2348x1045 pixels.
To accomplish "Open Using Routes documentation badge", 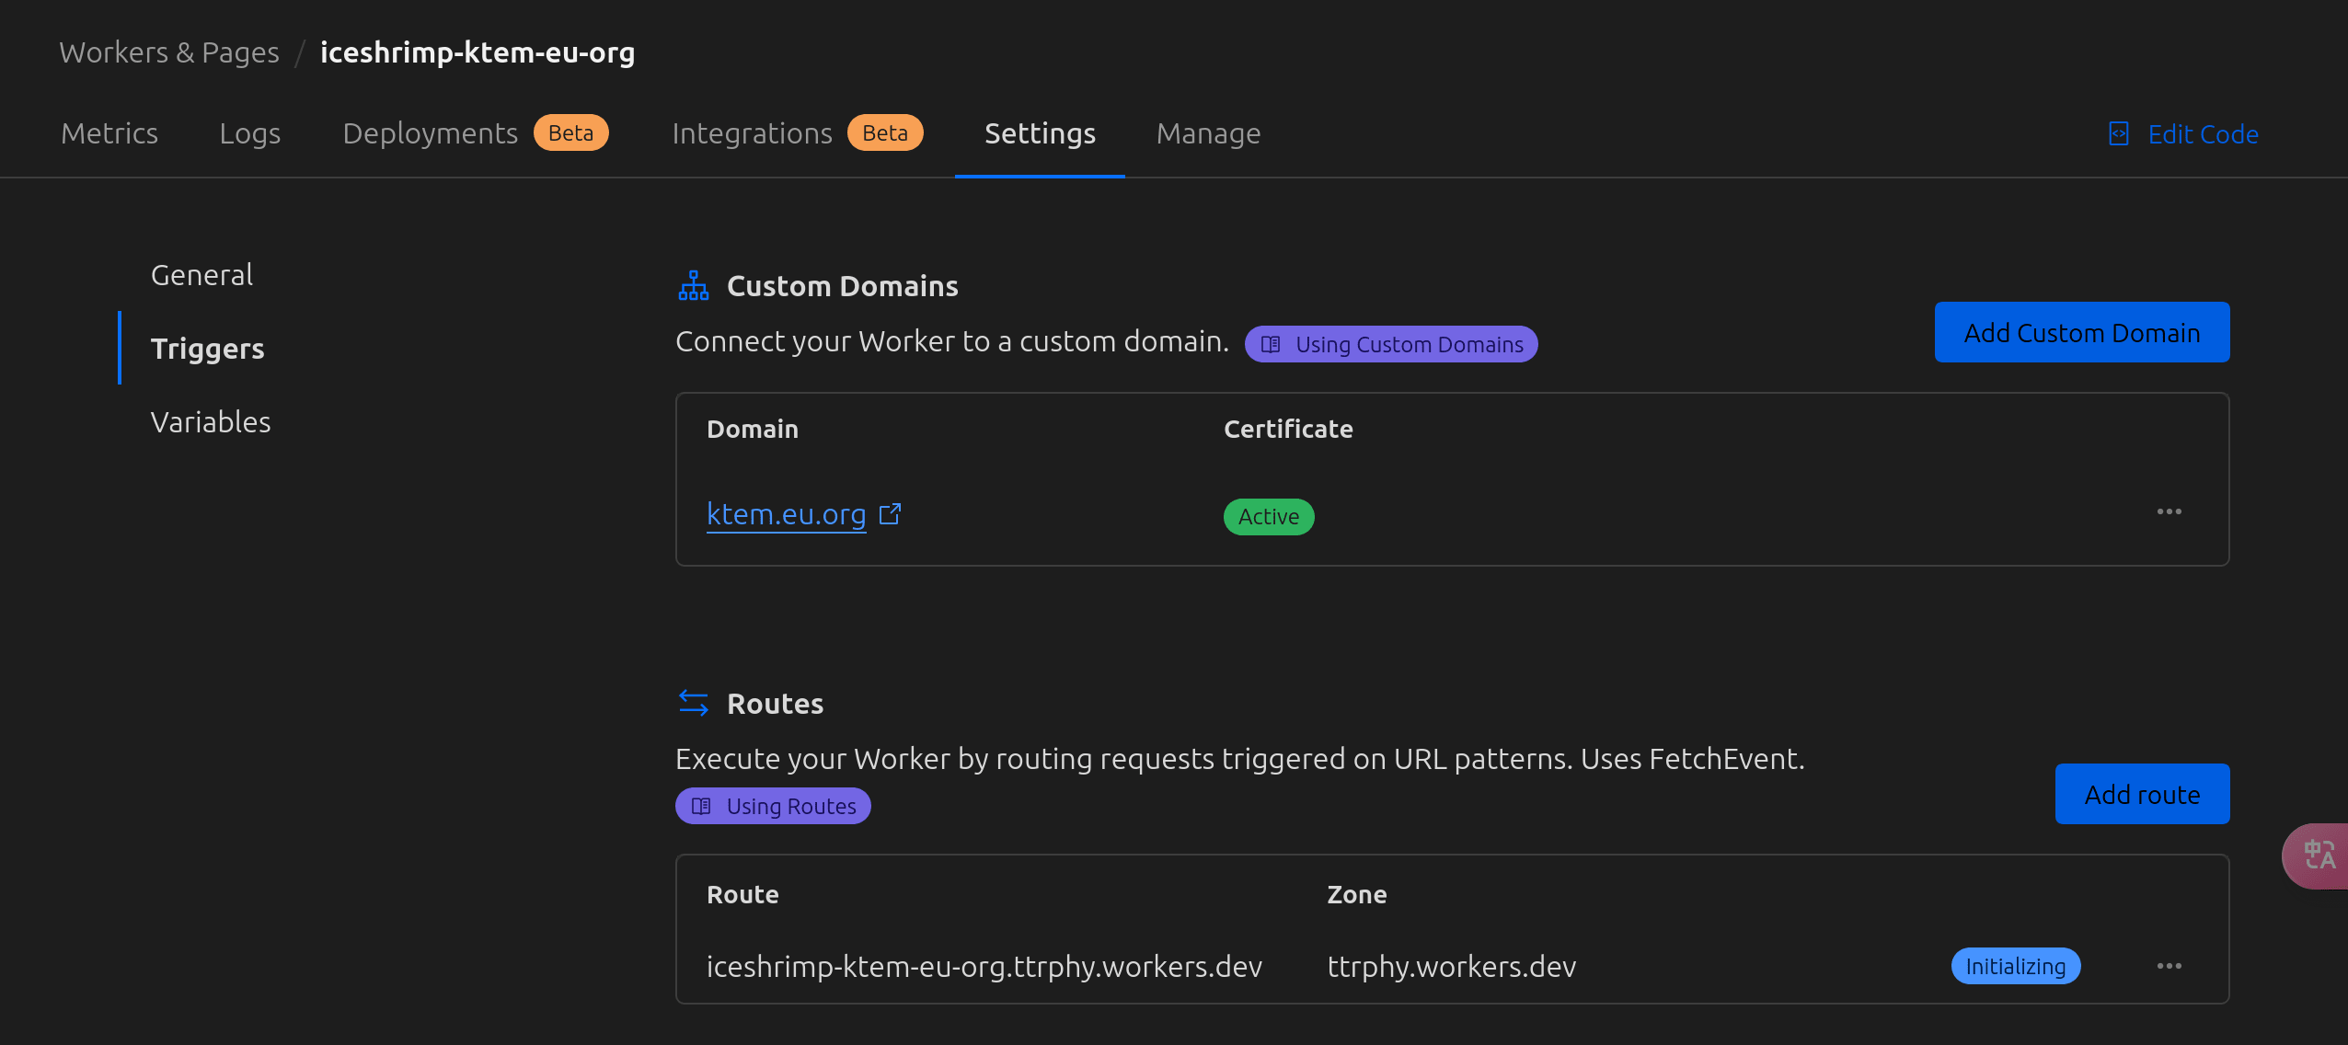I will (773, 806).
